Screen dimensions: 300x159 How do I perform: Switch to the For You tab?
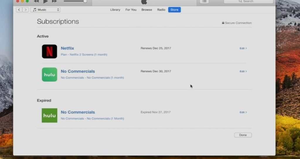coord(131,10)
